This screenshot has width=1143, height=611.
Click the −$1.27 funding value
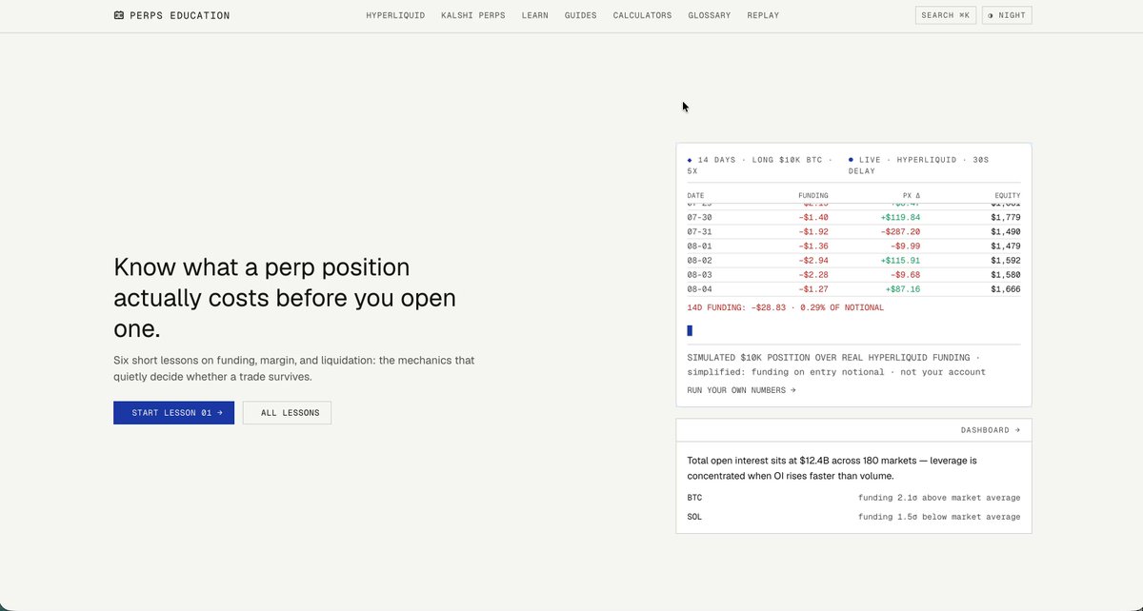pos(813,288)
